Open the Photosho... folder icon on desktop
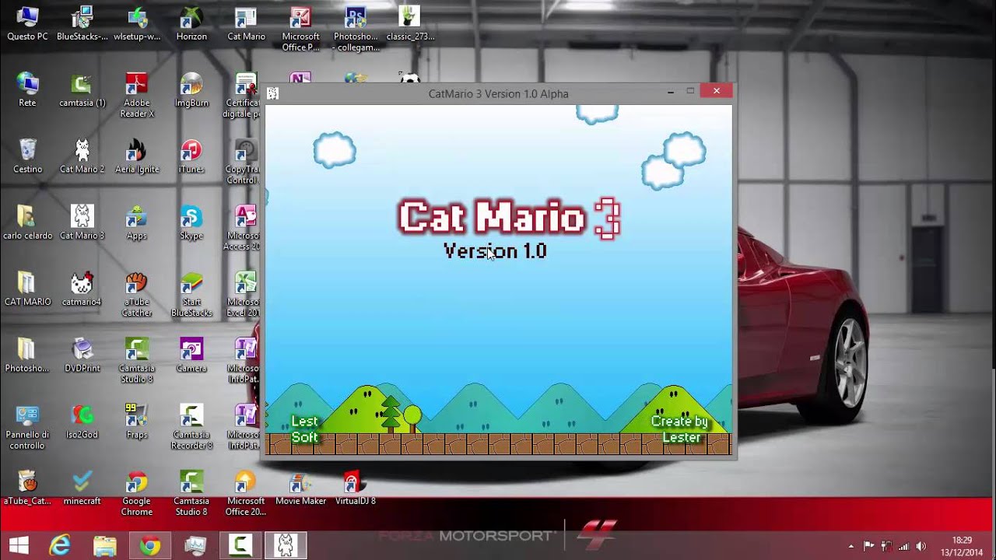 coord(27,355)
